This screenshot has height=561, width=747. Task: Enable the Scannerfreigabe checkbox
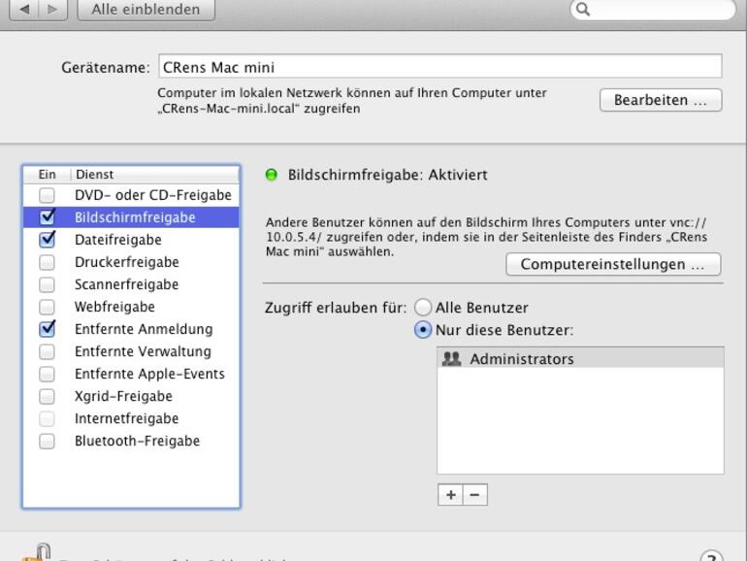point(47,284)
